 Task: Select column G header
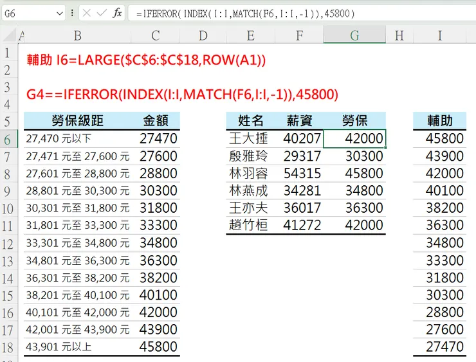click(354, 36)
